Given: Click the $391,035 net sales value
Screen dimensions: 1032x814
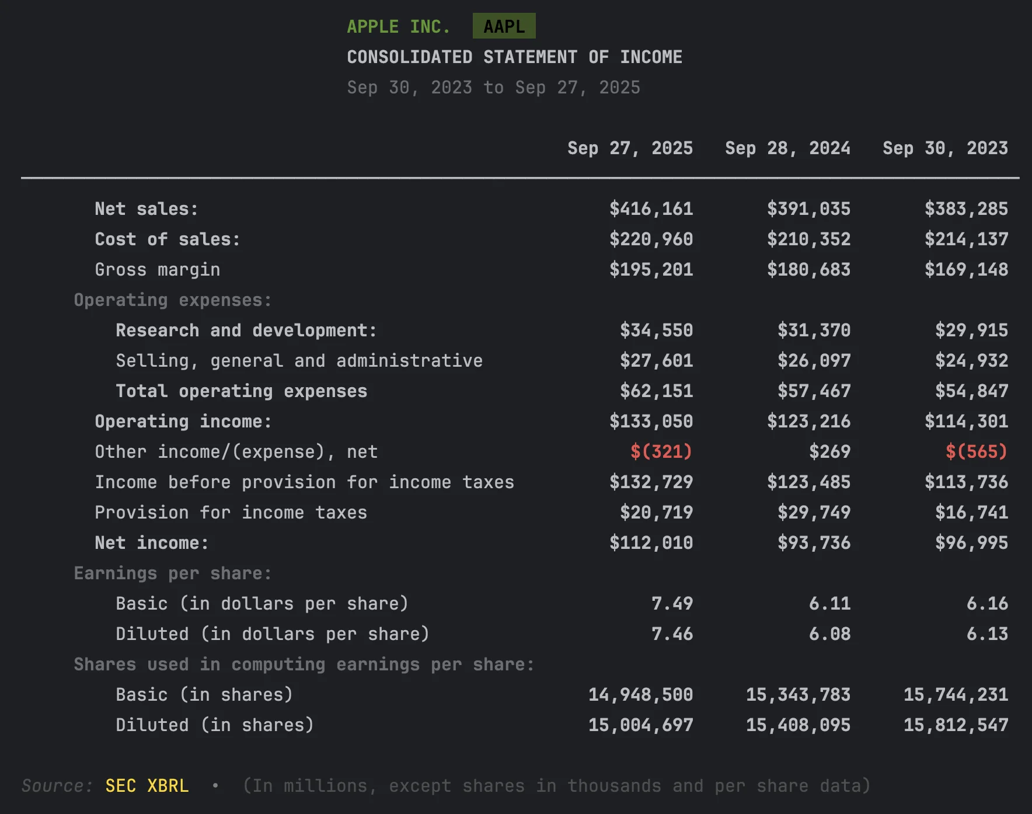Looking at the screenshot, I should point(808,209).
